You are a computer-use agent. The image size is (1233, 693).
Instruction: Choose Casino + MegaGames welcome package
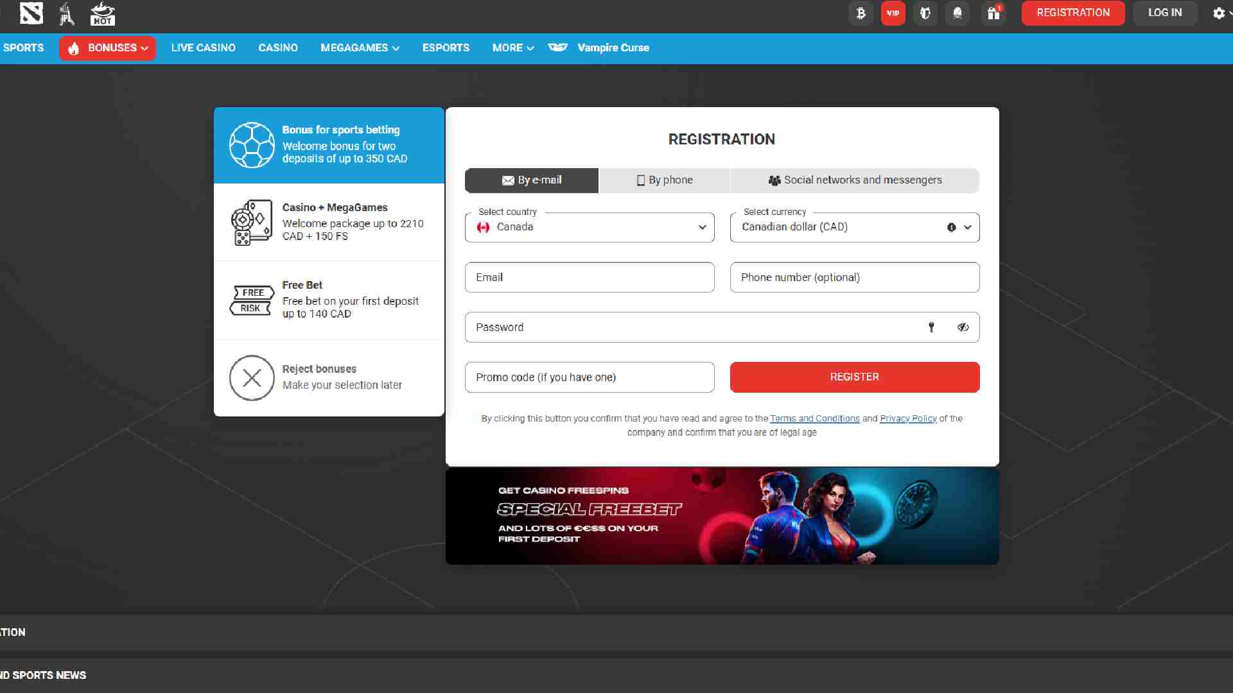(x=329, y=222)
